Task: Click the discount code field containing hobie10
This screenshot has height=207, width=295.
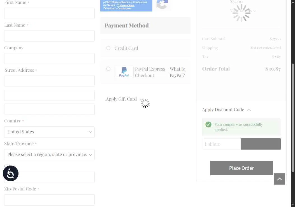Action: (x=221, y=144)
